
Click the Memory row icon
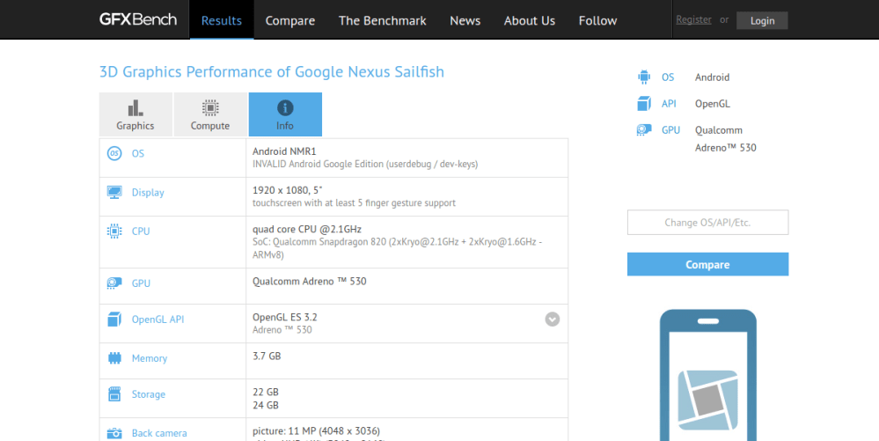tap(114, 358)
